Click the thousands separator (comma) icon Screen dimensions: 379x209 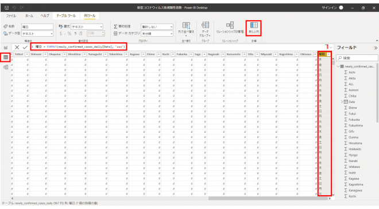coord(75,34)
